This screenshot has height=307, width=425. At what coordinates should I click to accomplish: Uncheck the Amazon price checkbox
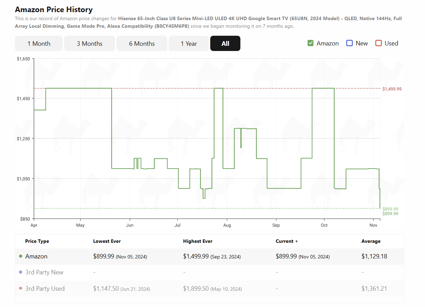click(x=310, y=43)
